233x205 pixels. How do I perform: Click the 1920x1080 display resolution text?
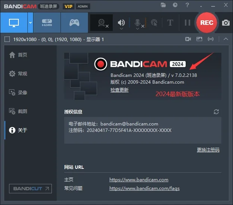25,39
